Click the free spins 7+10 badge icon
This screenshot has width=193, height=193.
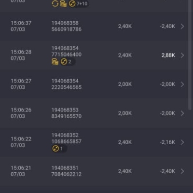coord(72,3)
